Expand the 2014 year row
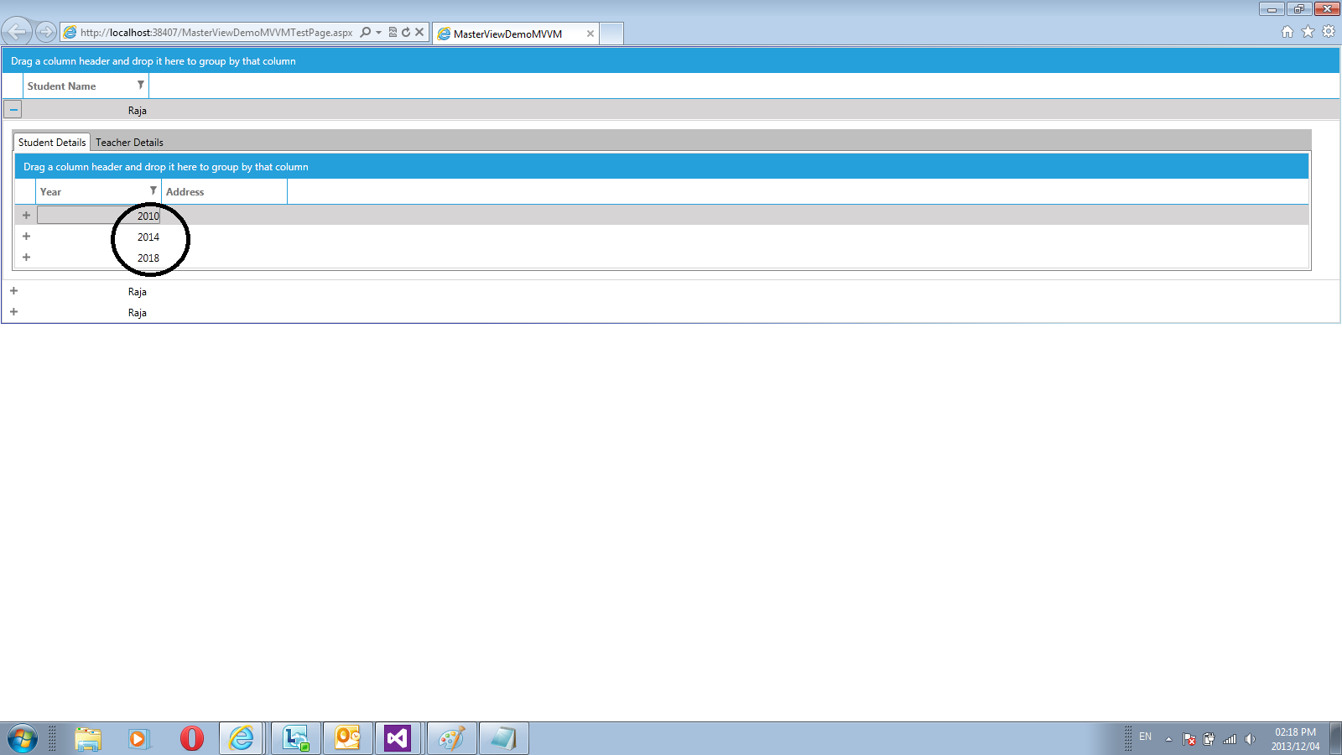1342x755 pixels. (x=26, y=237)
